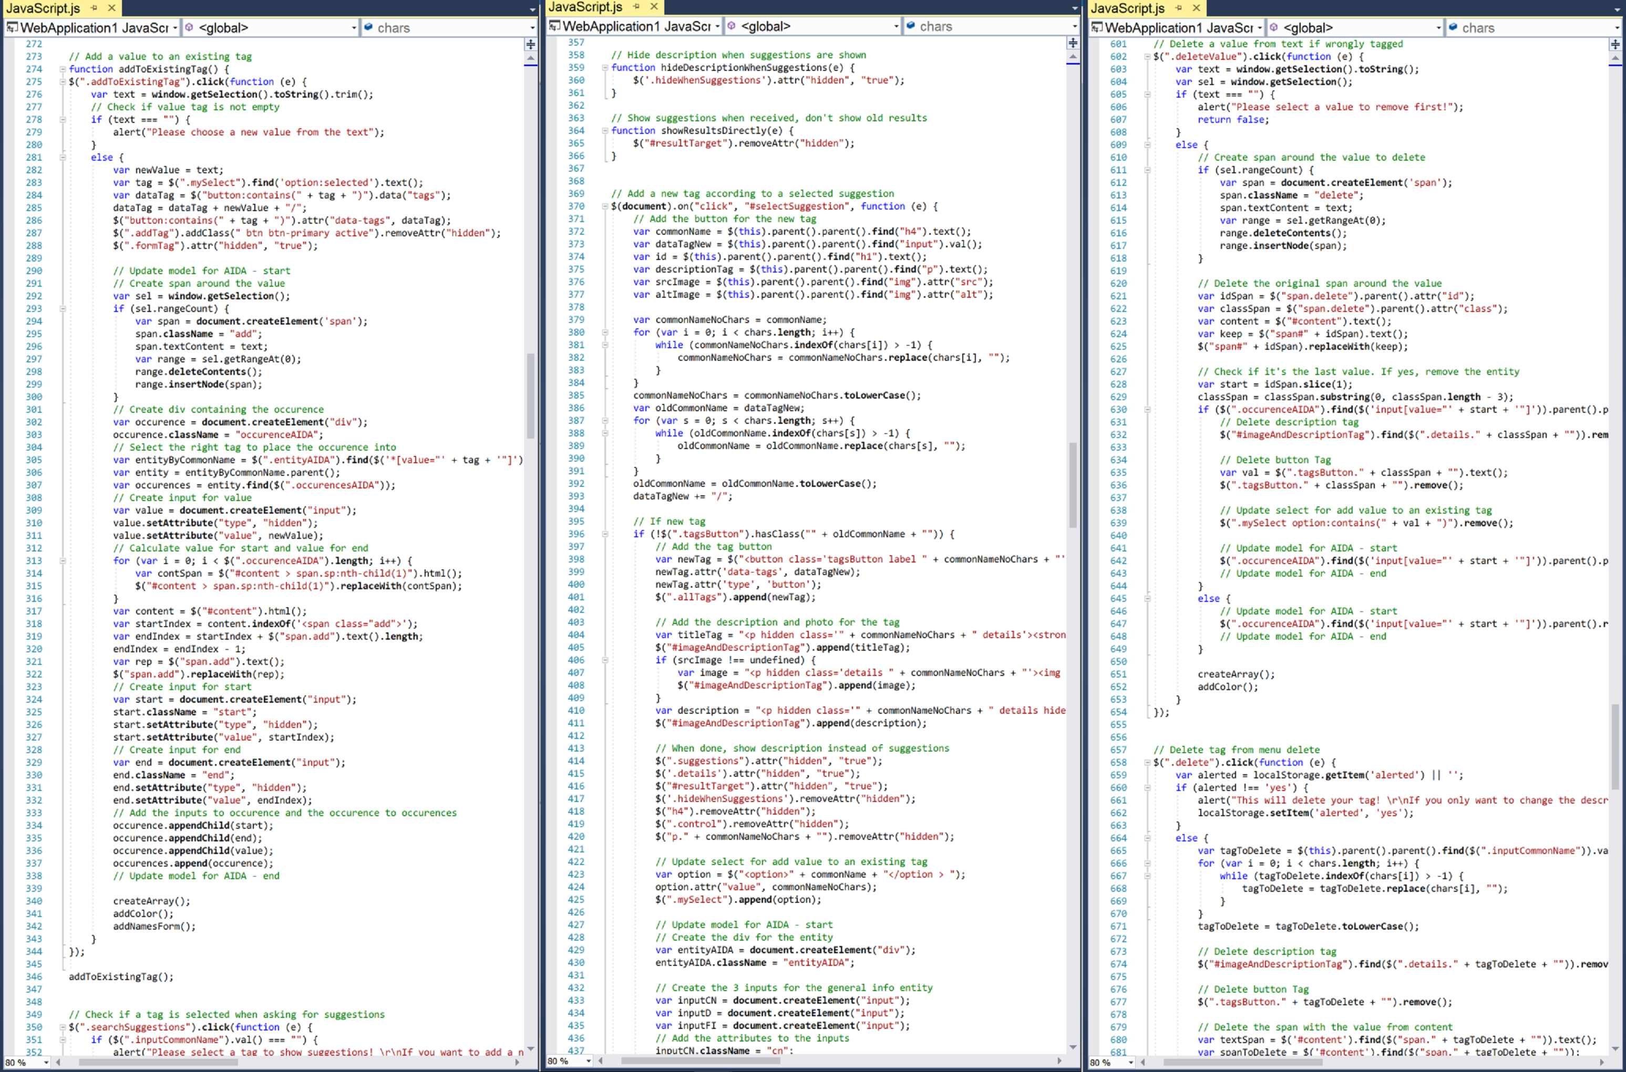Open <global> scope dropdown in middle pane
Image resolution: width=1626 pixels, height=1072 pixels.
point(896,27)
